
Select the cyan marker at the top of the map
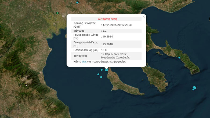tap(77, 2)
